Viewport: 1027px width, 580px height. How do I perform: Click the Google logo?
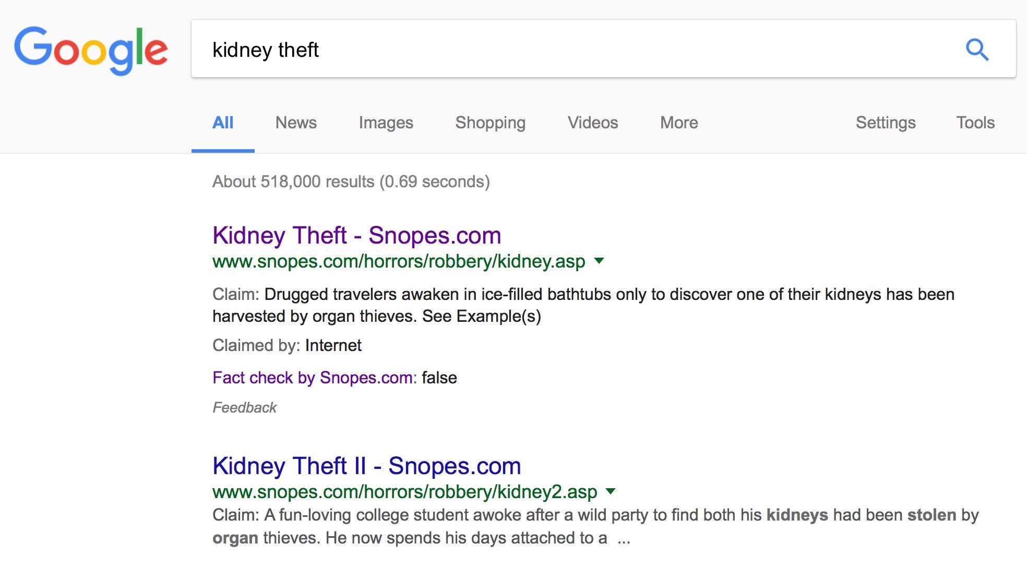click(x=91, y=50)
